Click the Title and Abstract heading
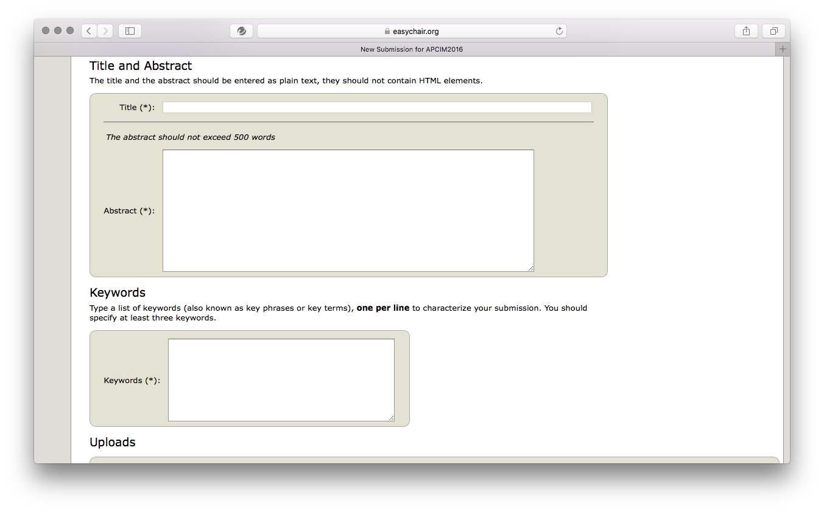 [141, 66]
